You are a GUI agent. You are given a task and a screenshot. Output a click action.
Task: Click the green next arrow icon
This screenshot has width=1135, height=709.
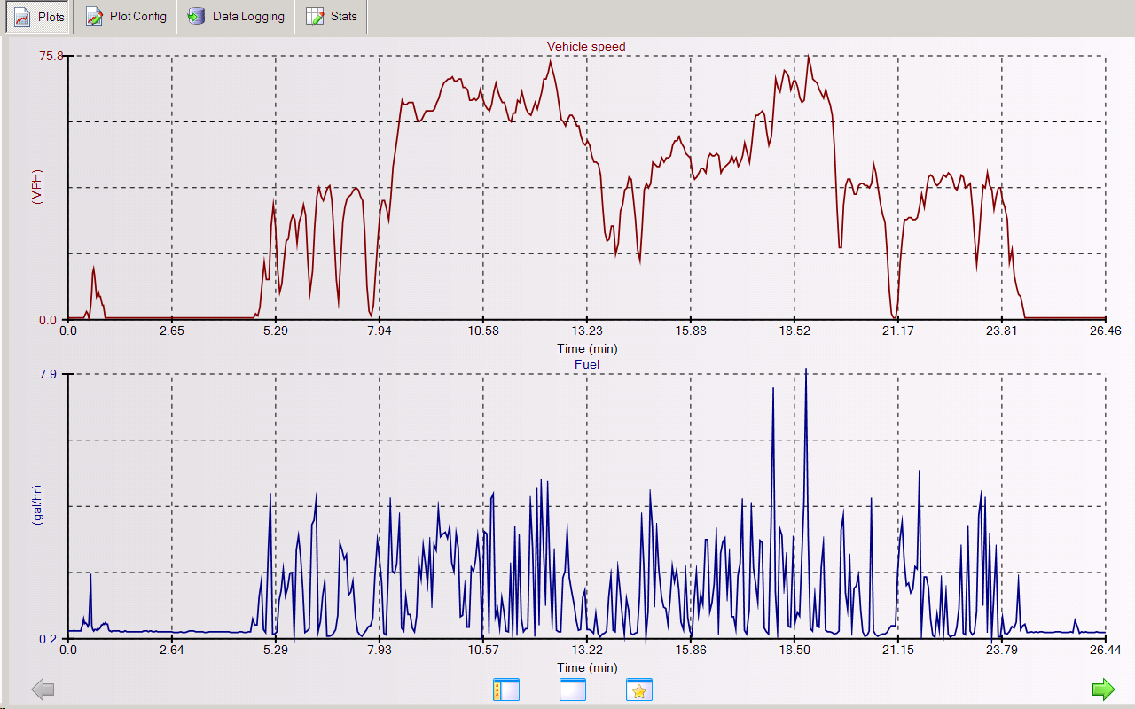click(x=1103, y=690)
